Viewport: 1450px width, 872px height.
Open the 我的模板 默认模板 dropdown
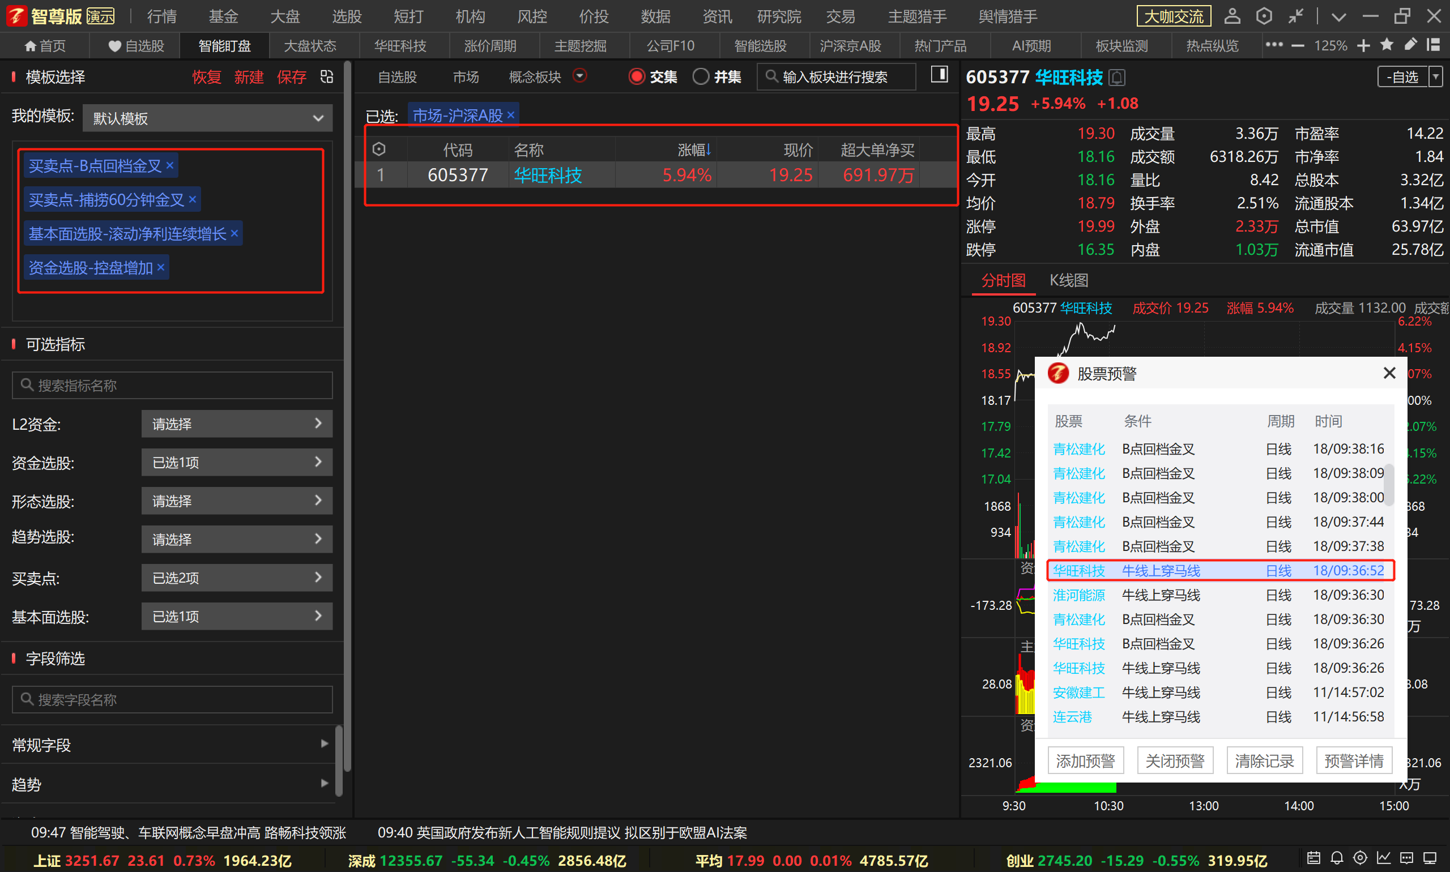click(207, 118)
